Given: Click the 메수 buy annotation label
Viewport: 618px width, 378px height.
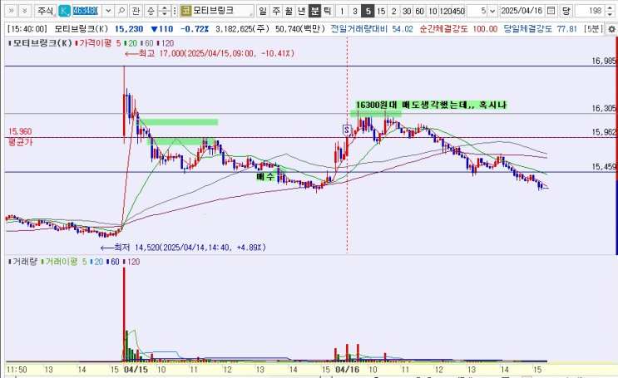Looking at the screenshot, I should (x=265, y=176).
